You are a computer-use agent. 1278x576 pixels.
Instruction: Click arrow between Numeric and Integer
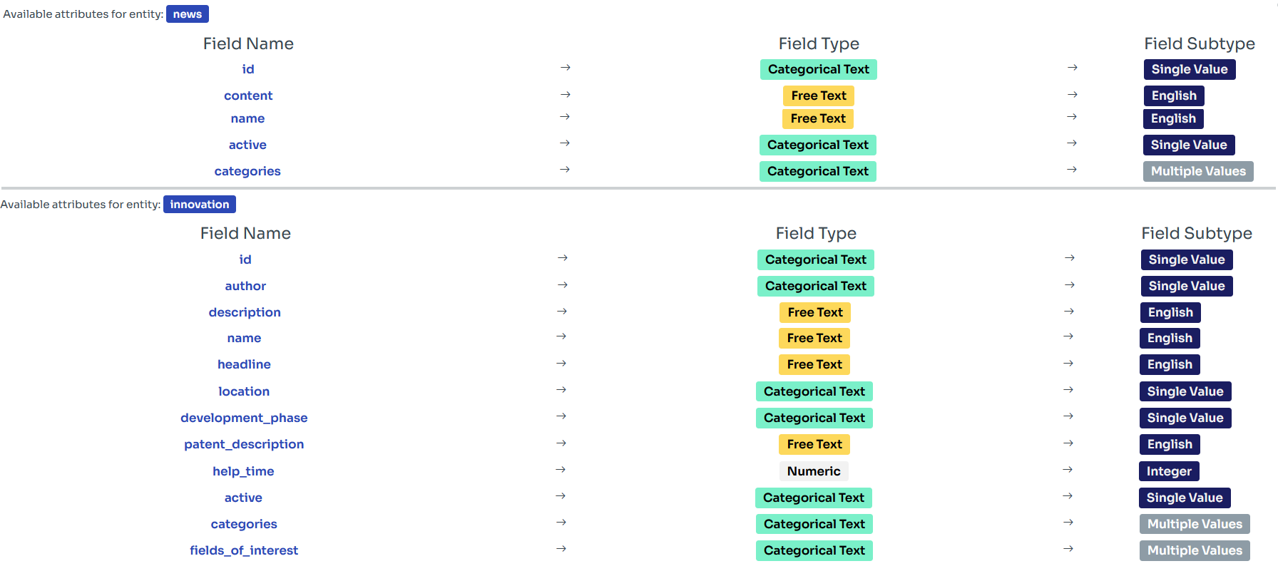[x=1068, y=470]
